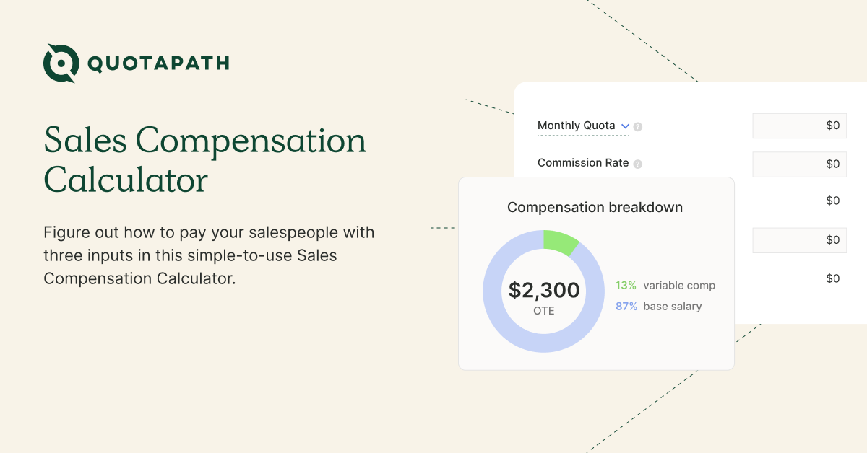Image resolution: width=867 pixels, height=453 pixels.
Task: Select the 87% base salary legend
Action: (659, 307)
